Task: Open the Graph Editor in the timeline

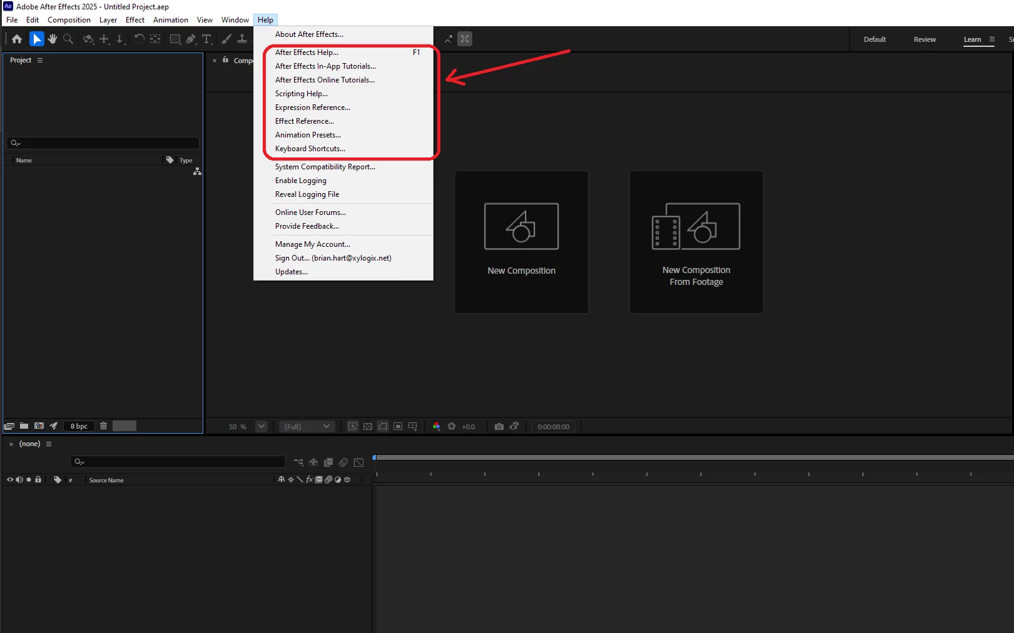Action: coord(358,462)
